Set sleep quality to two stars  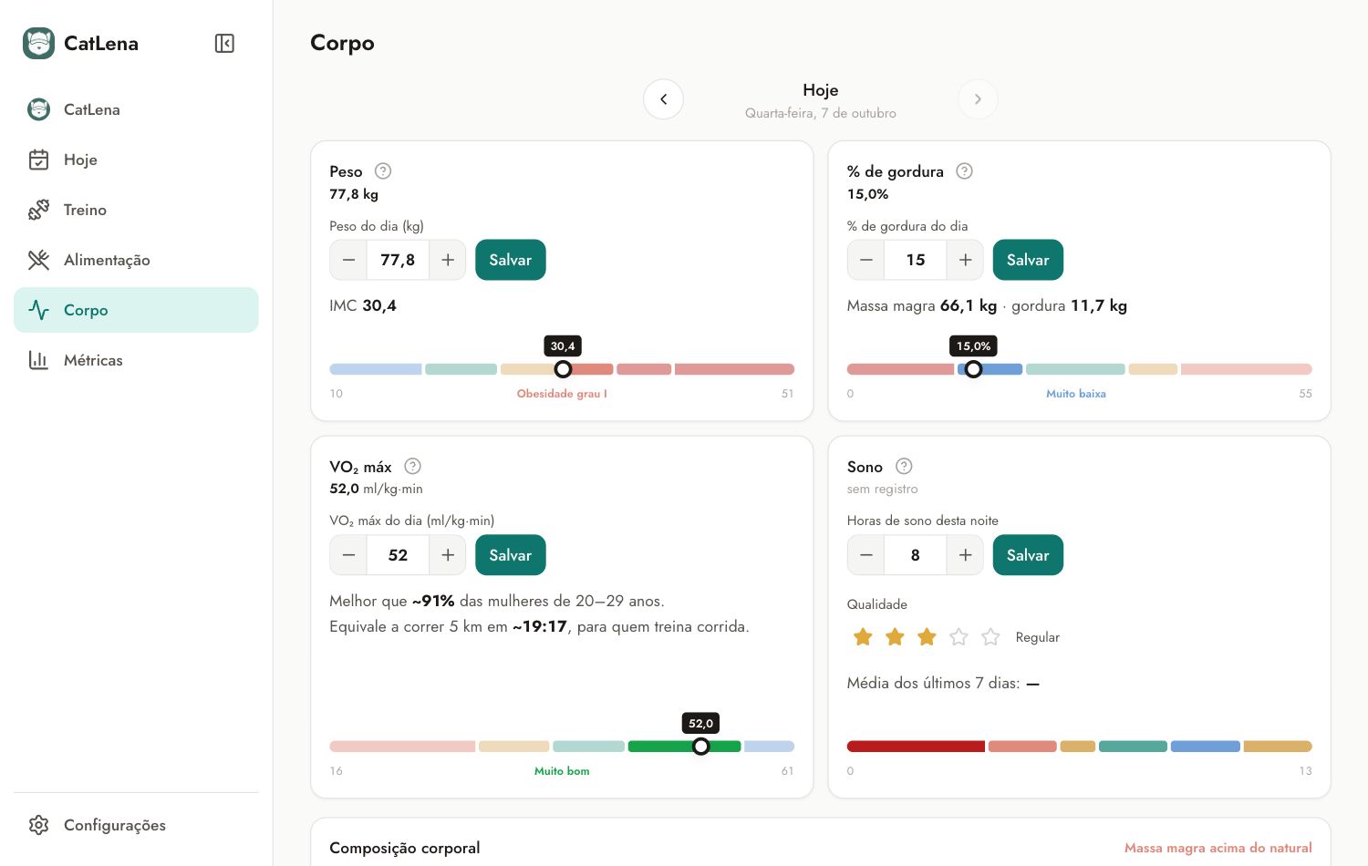pos(895,637)
